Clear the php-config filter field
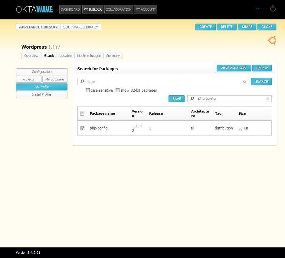 268,99
